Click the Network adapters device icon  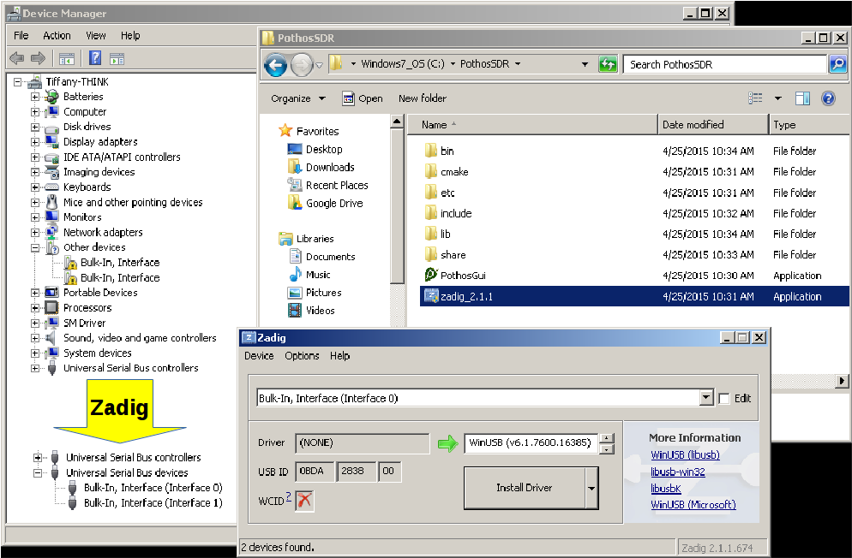coord(51,232)
